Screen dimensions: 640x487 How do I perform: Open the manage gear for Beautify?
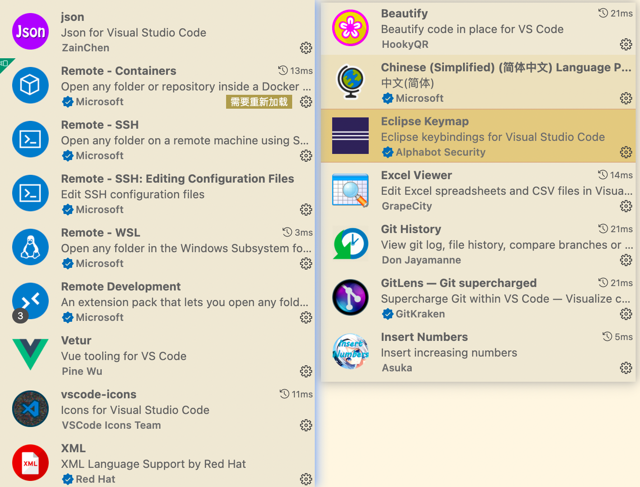pyautogui.click(x=626, y=44)
